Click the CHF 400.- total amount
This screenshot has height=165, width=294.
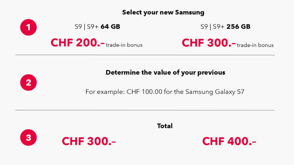pyautogui.click(x=229, y=141)
